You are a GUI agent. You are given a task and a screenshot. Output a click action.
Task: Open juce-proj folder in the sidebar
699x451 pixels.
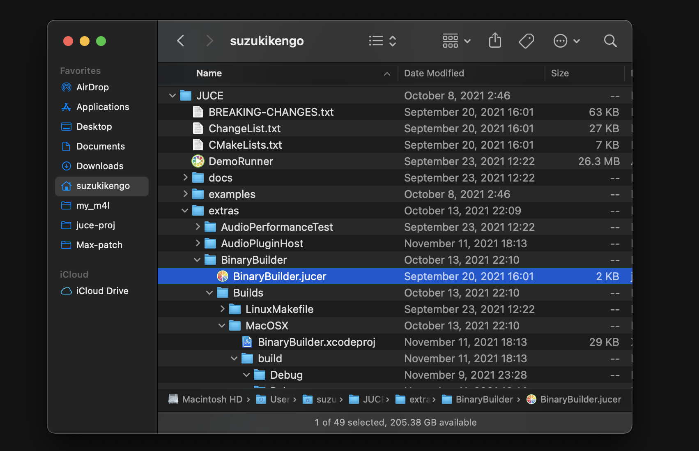click(x=101, y=225)
